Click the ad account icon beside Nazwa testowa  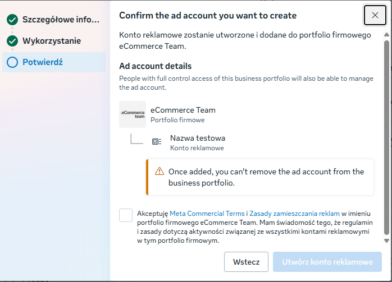tap(157, 142)
